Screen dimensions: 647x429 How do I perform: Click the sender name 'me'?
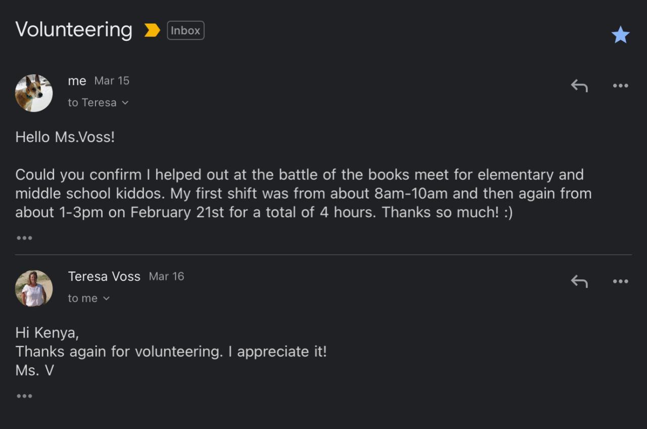coord(77,81)
